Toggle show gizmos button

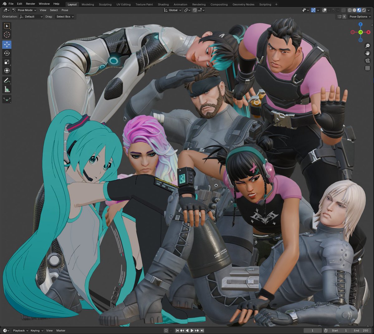[x=313, y=10]
